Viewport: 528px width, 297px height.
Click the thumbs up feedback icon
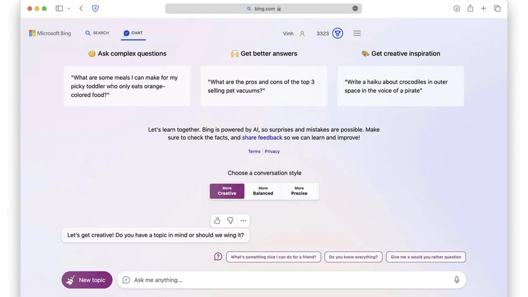pos(217,220)
